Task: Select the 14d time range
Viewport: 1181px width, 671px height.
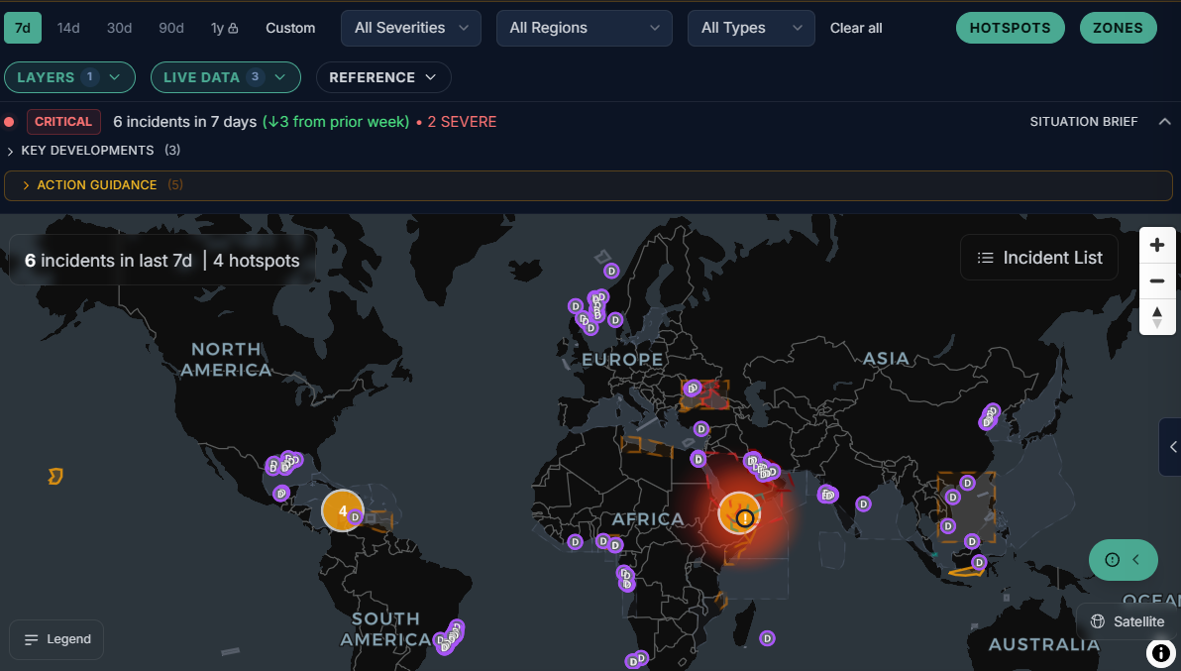Action: tap(68, 28)
